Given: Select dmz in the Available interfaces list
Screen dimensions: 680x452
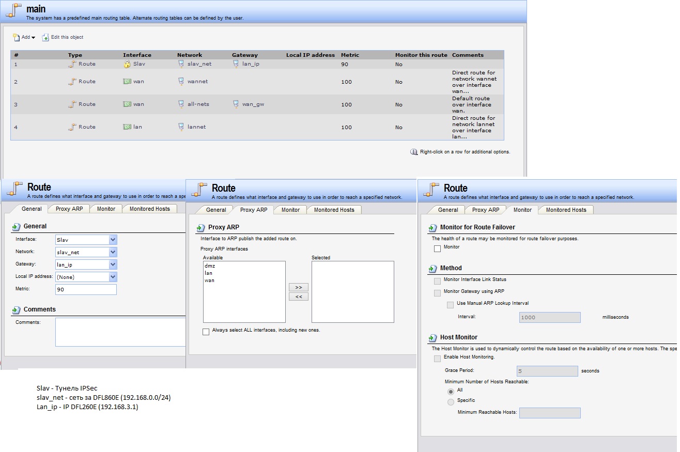Looking at the screenshot, I should click(x=210, y=266).
